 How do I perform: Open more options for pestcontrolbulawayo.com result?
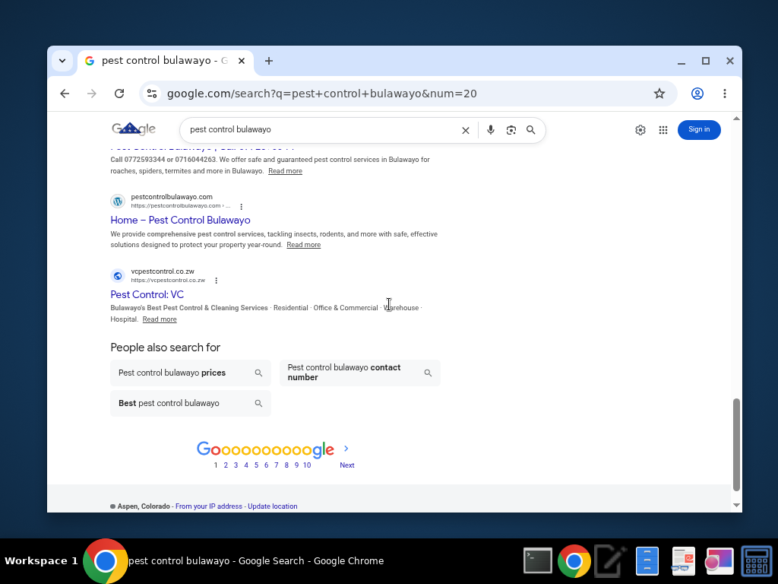pos(241,207)
